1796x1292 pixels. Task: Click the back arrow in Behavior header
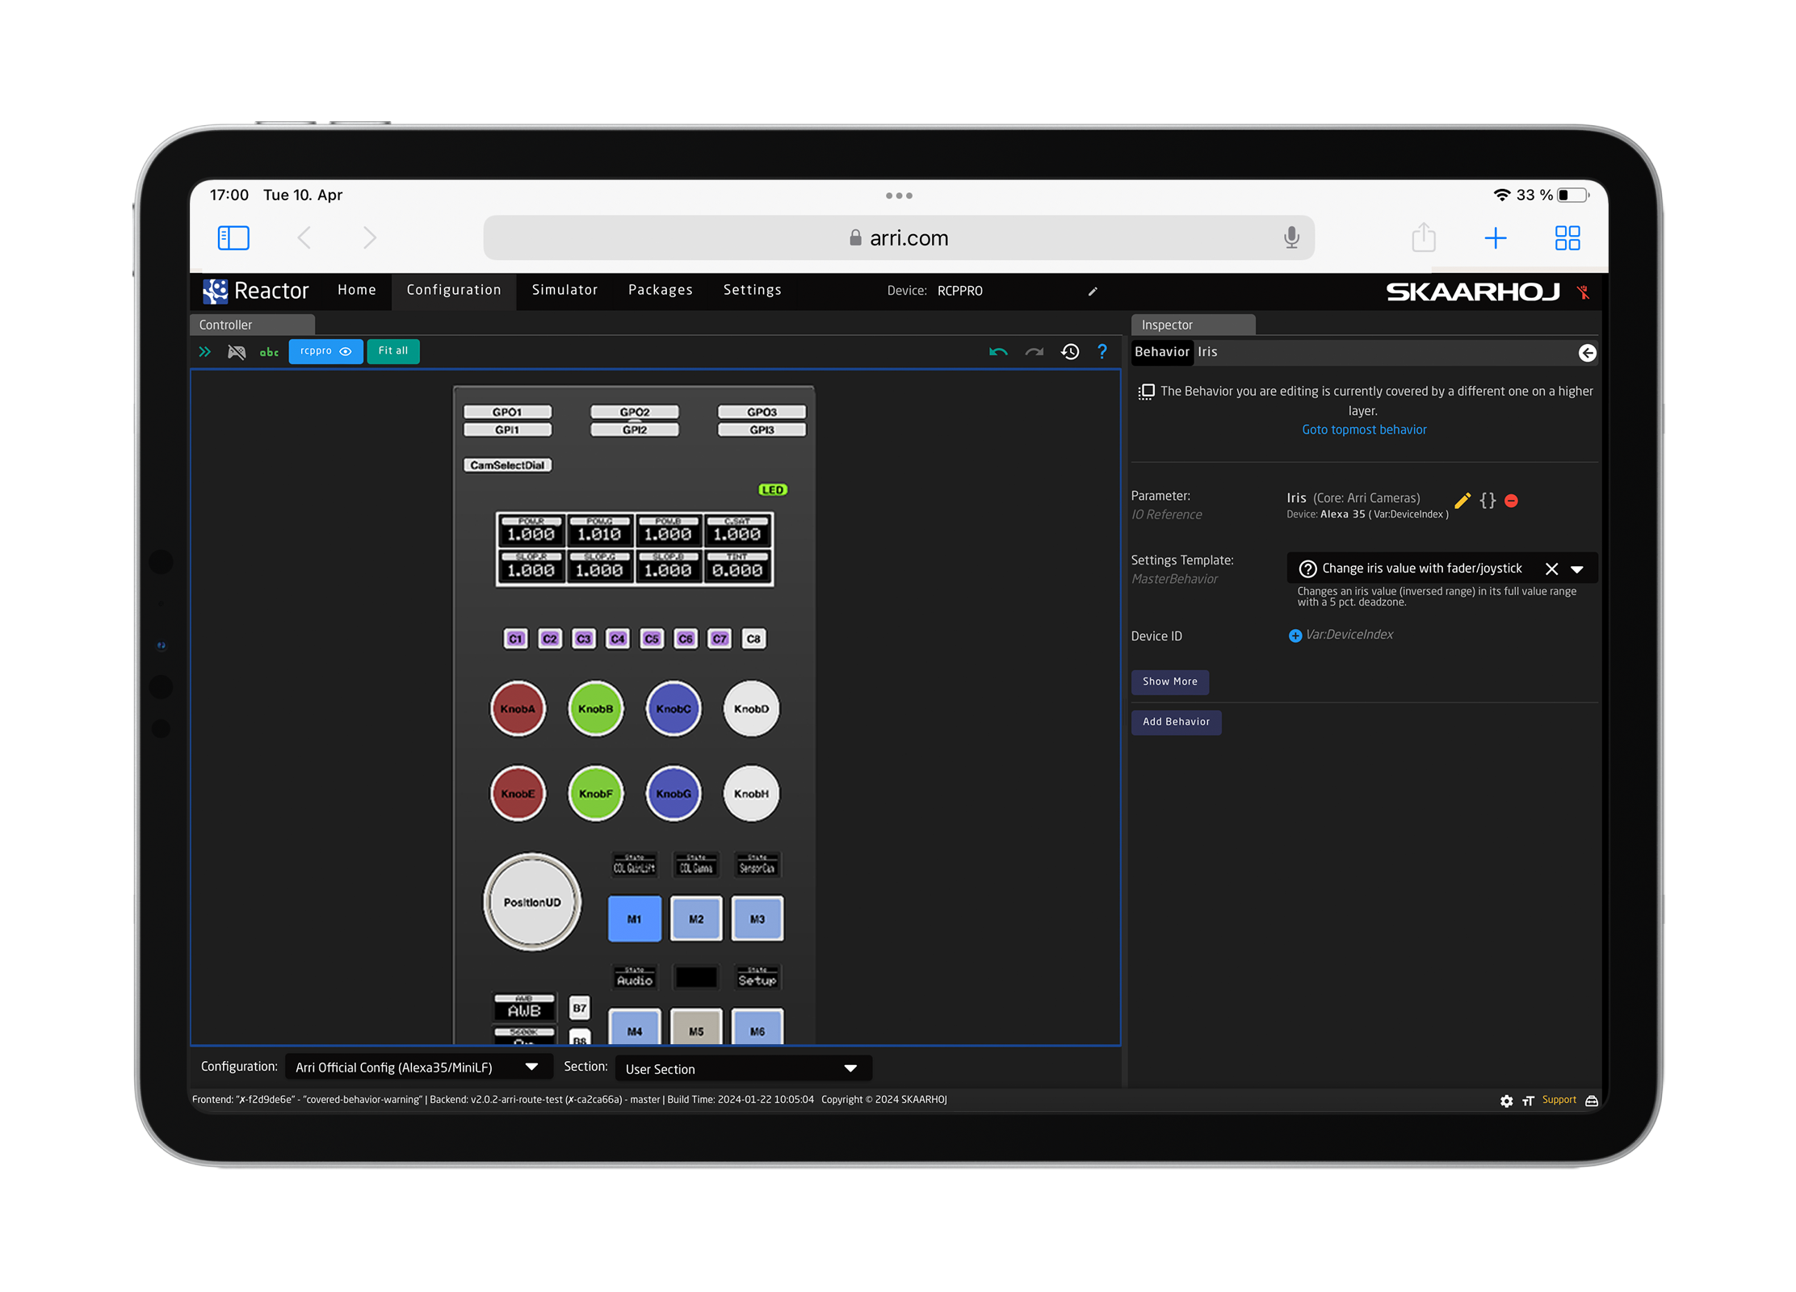[1587, 353]
